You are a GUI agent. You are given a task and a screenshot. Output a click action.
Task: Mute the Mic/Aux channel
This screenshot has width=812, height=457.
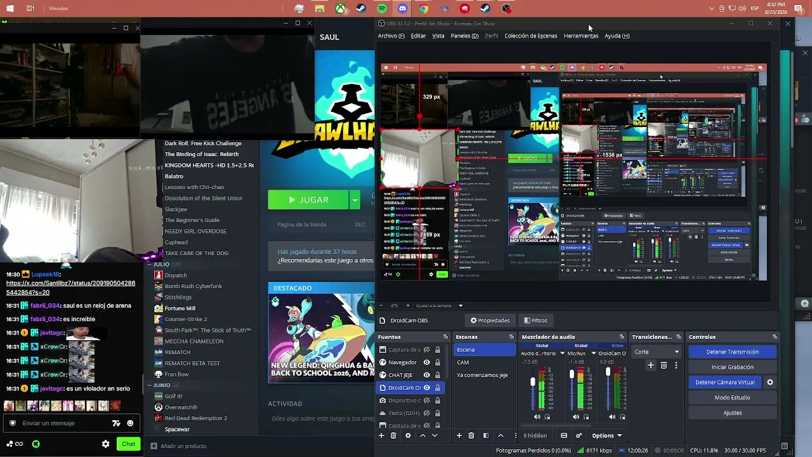576,417
